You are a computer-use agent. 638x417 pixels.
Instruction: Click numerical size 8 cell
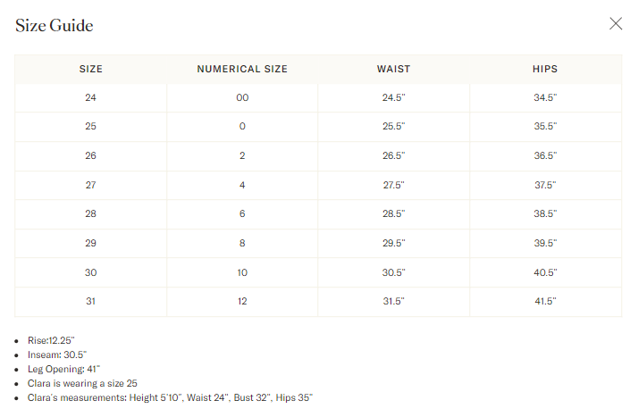242,243
